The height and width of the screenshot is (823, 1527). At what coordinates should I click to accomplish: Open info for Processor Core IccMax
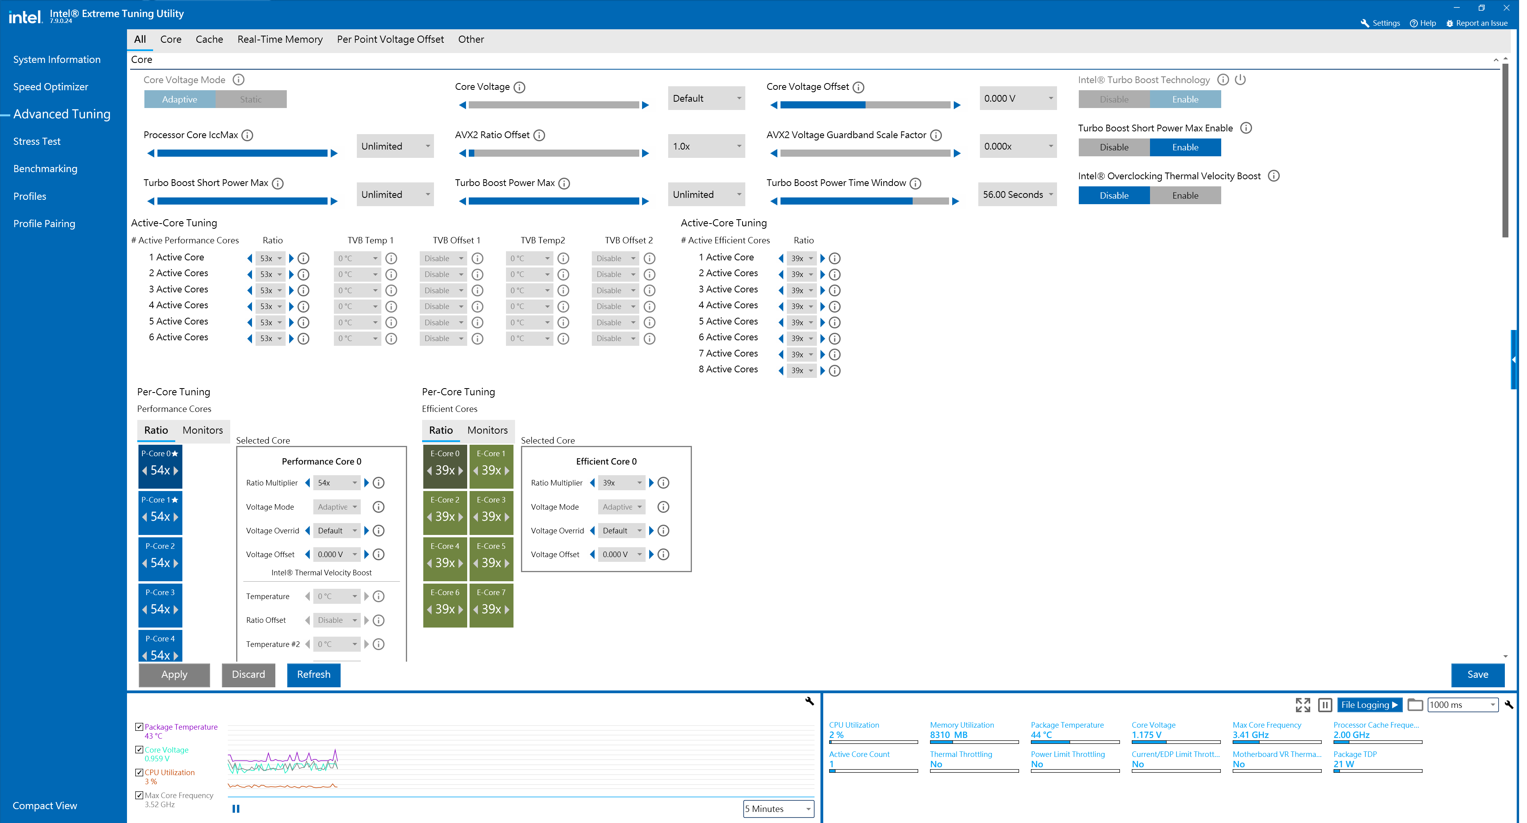tap(248, 135)
